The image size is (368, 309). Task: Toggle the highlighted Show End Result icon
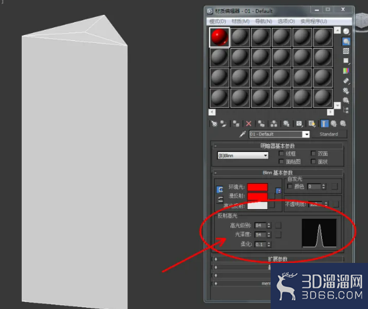coord(325,123)
